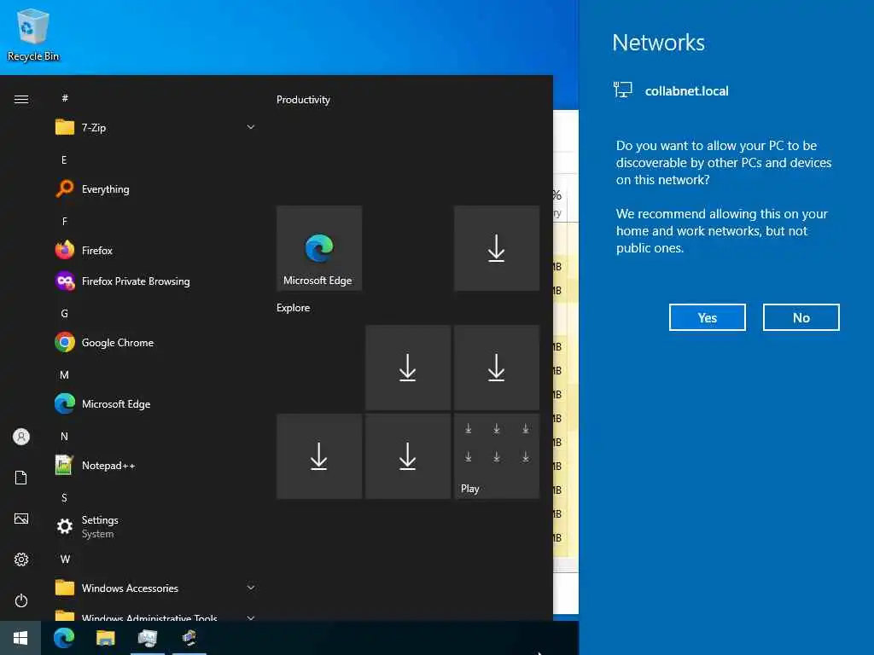
Task: Open Pictures from Start sidebar
Action: point(21,519)
